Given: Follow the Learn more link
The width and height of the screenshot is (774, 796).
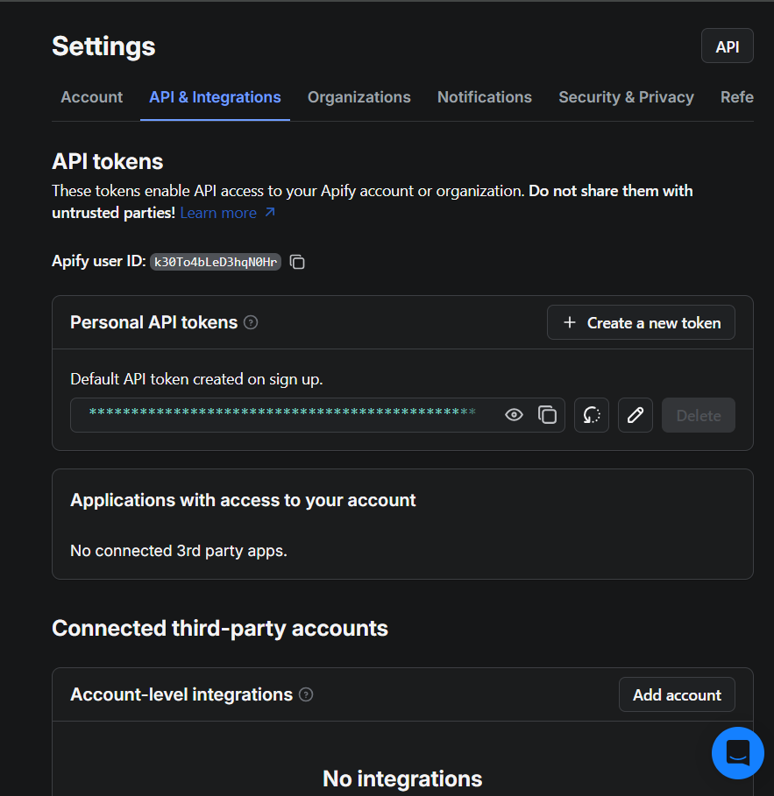Looking at the screenshot, I should point(228,213).
